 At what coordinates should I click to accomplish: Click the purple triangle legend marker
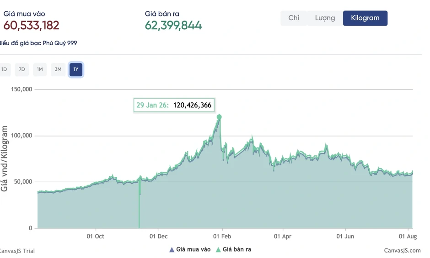tap(172, 250)
